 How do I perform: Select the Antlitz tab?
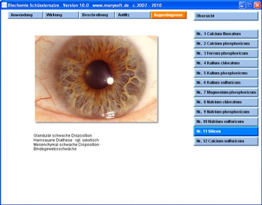point(133,15)
